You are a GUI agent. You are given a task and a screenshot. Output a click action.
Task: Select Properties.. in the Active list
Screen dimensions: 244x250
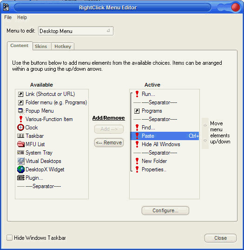[x=154, y=169]
